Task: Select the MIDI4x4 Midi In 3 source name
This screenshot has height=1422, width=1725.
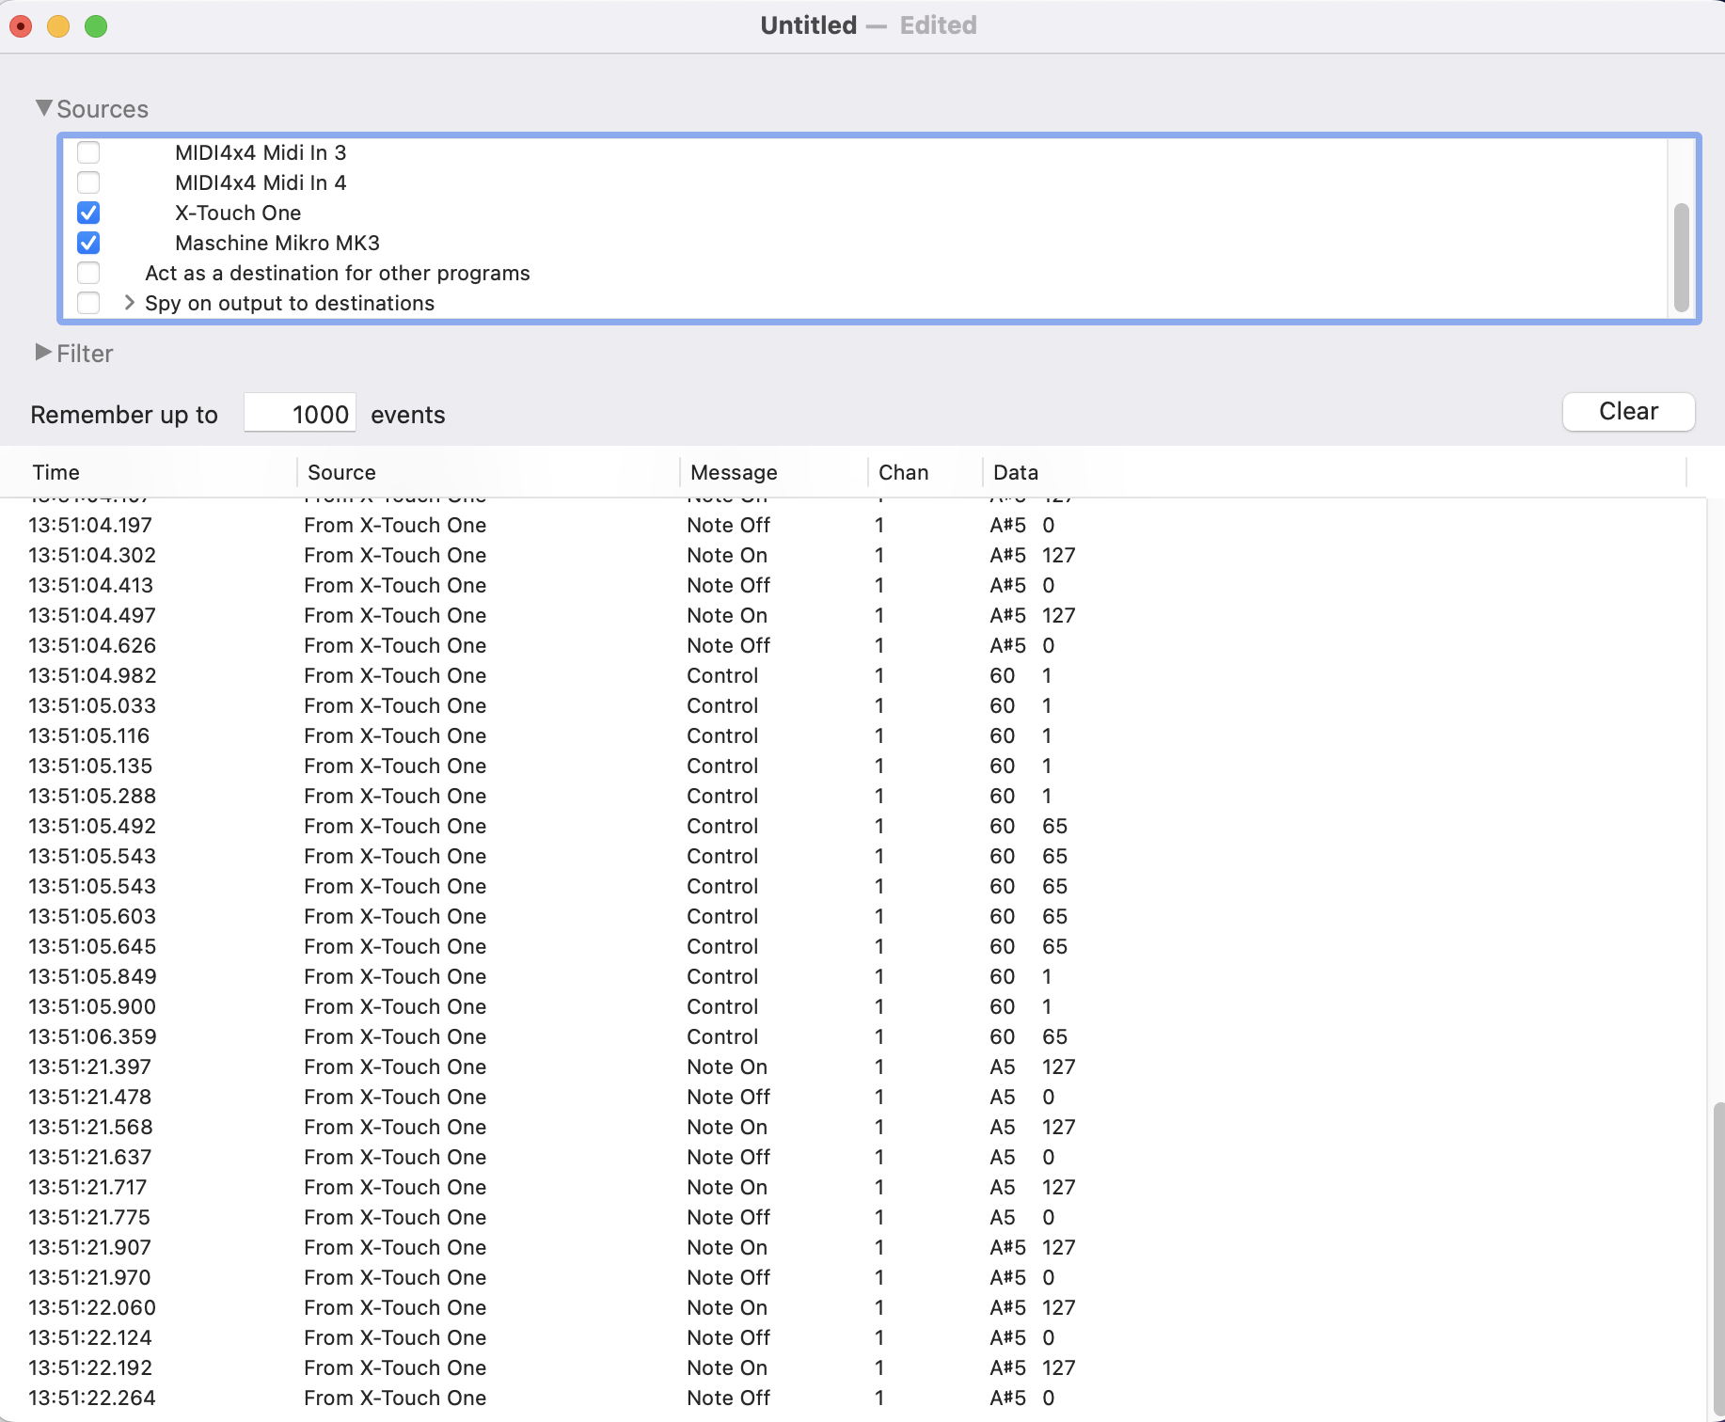Action: pyautogui.click(x=261, y=152)
